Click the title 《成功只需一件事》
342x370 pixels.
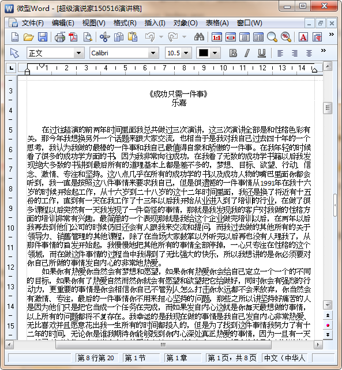coord(179,94)
